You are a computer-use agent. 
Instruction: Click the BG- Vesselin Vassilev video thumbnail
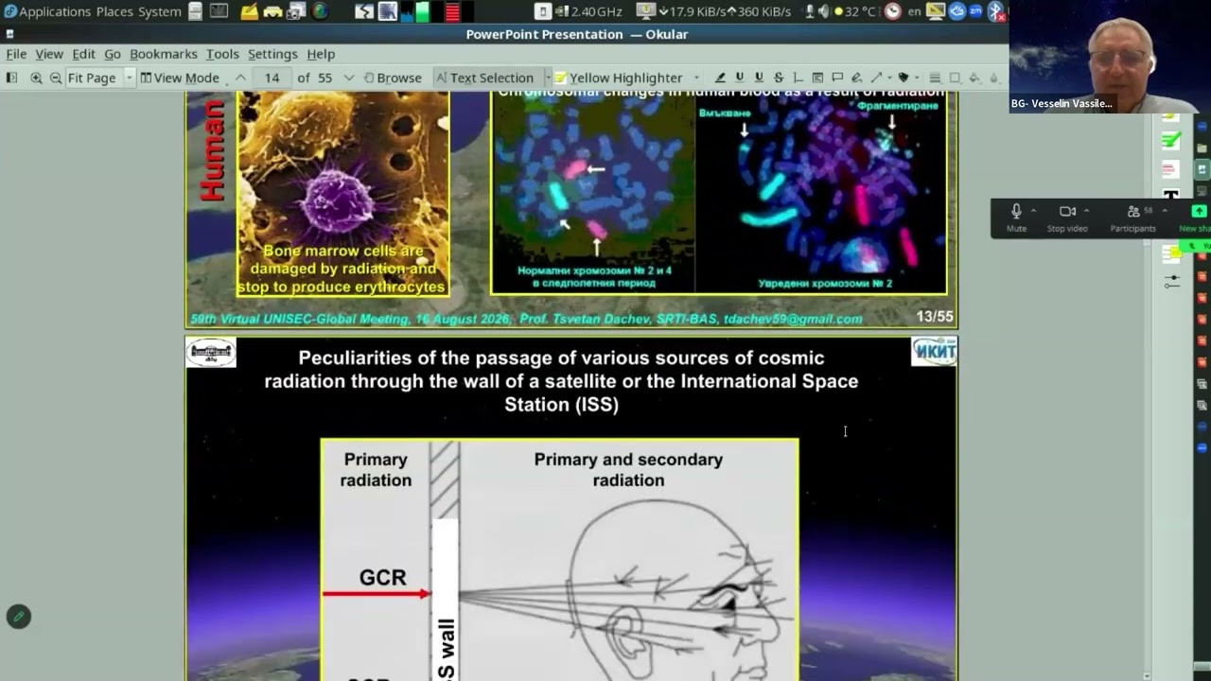point(1110,57)
